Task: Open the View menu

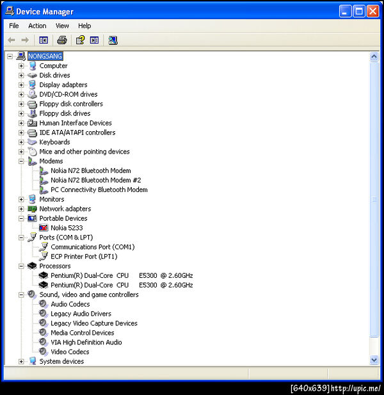Action: click(62, 26)
